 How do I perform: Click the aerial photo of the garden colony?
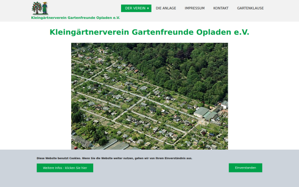click(149, 96)
